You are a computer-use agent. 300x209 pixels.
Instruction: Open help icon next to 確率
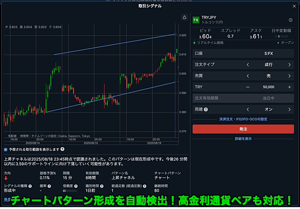pyautogui.click(x=49, y=186)
